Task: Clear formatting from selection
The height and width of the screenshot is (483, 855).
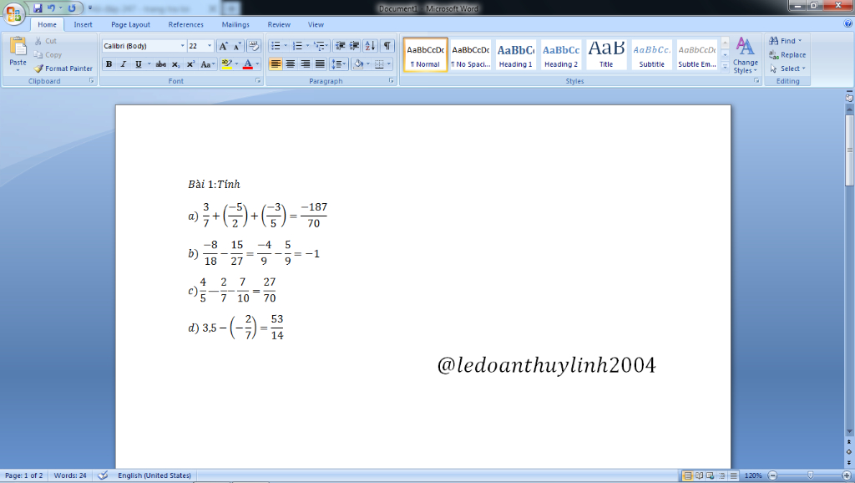Action: (x=254, y=47)
